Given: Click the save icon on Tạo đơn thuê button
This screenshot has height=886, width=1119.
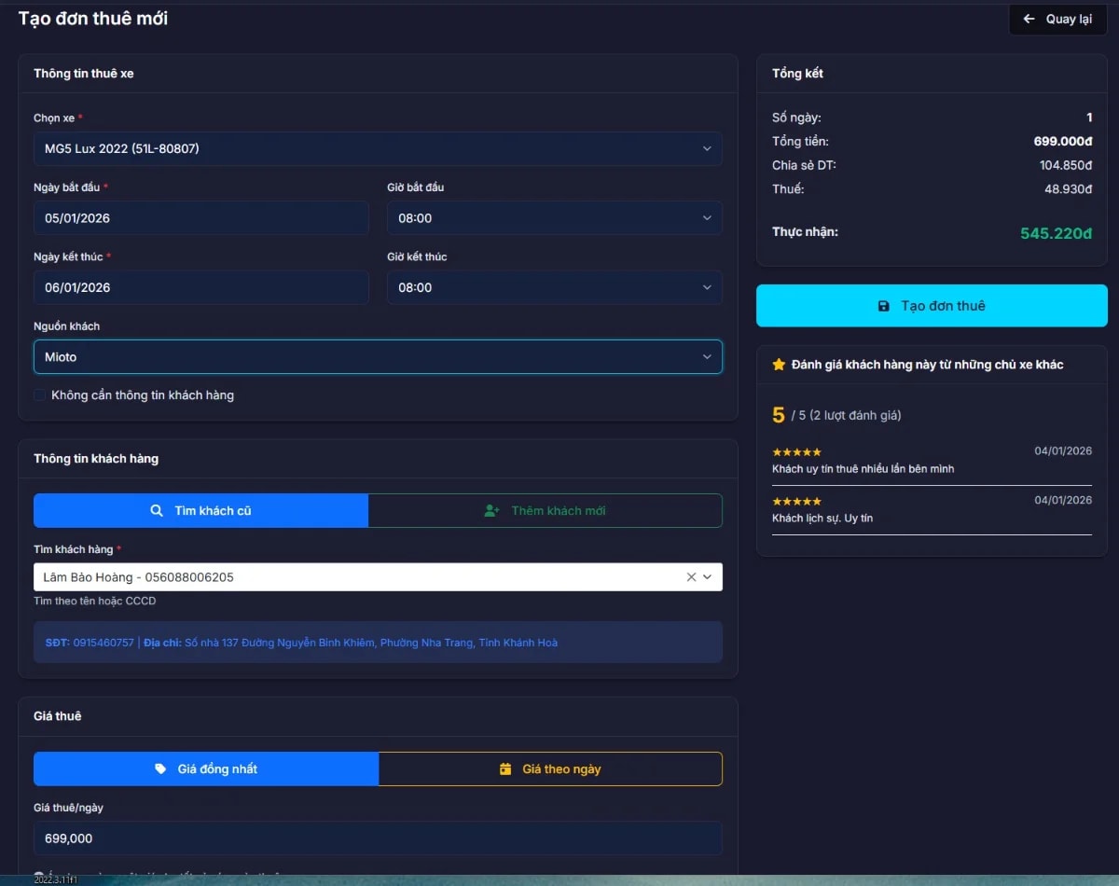Looking at the screenshot, I should (x=884, y=305).
